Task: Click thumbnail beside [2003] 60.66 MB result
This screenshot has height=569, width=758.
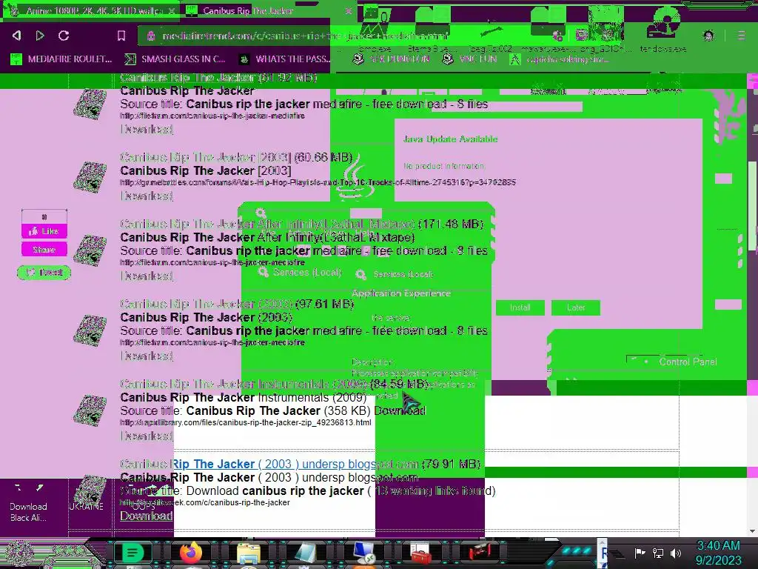Action: pos(90,177)
